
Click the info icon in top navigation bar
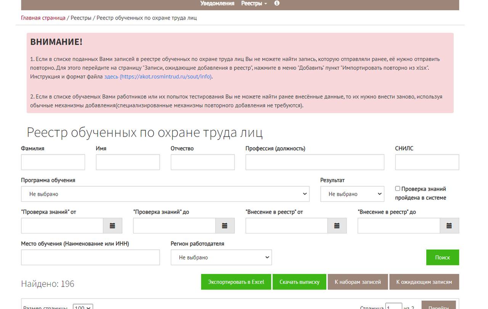277,3
